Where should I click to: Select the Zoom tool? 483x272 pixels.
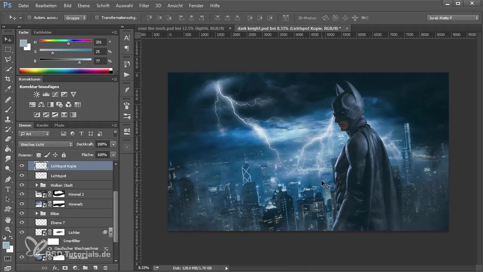8,229
